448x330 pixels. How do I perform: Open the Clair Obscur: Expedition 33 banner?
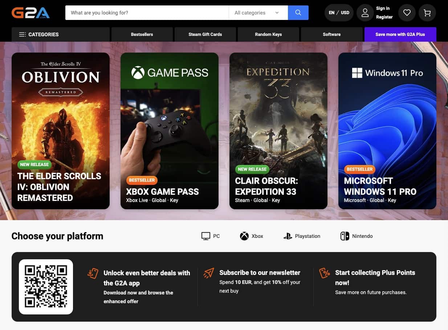point(278,131)
